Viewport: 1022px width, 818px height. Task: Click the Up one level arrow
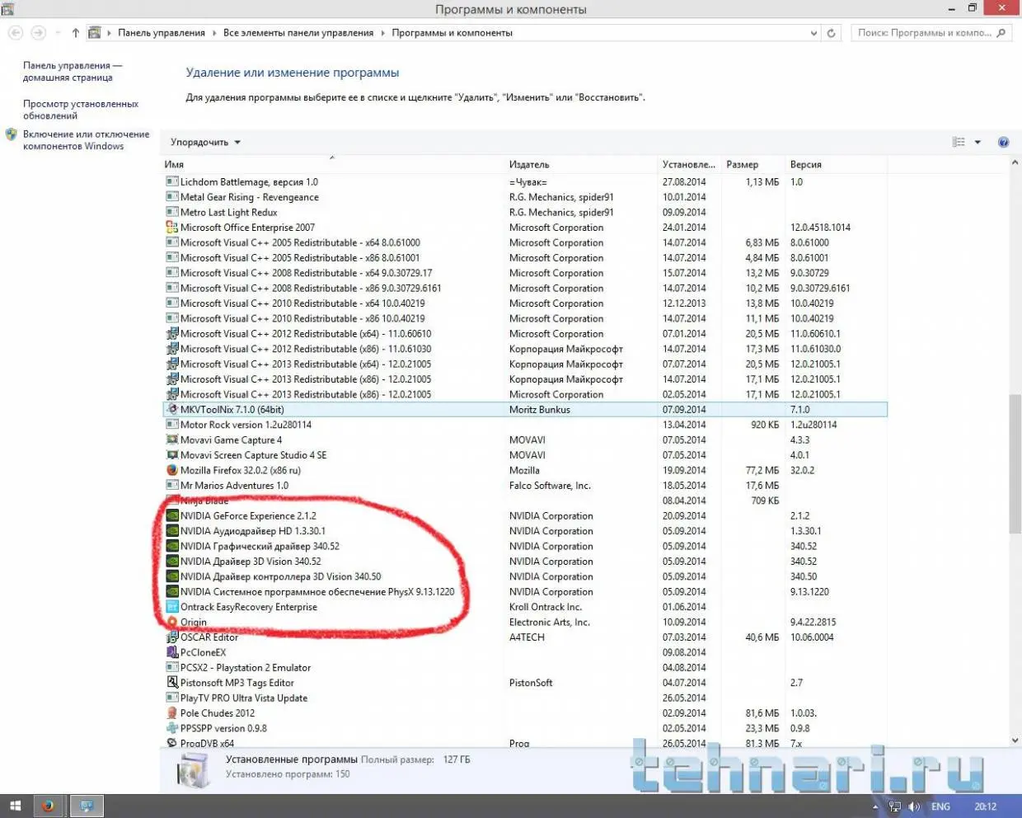tap(76, 33)
